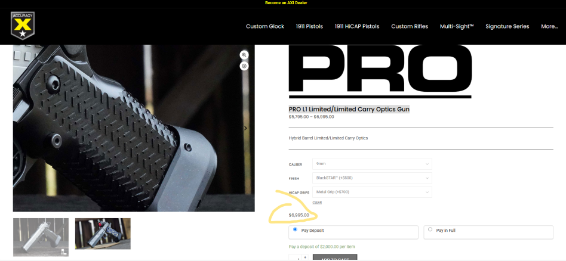Click the plus button on quantity stepper
Image resolution: width=566 pixels, height=261 pixels.
coord(305,257)
